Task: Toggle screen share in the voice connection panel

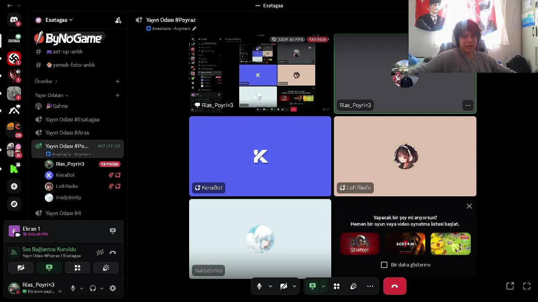Action: 49,268
